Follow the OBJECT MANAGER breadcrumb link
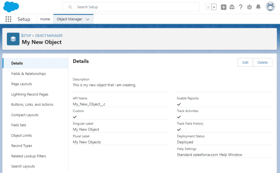The width and height of the screenshot is (280, 173). pyautogui.click(x=48, y=36)
